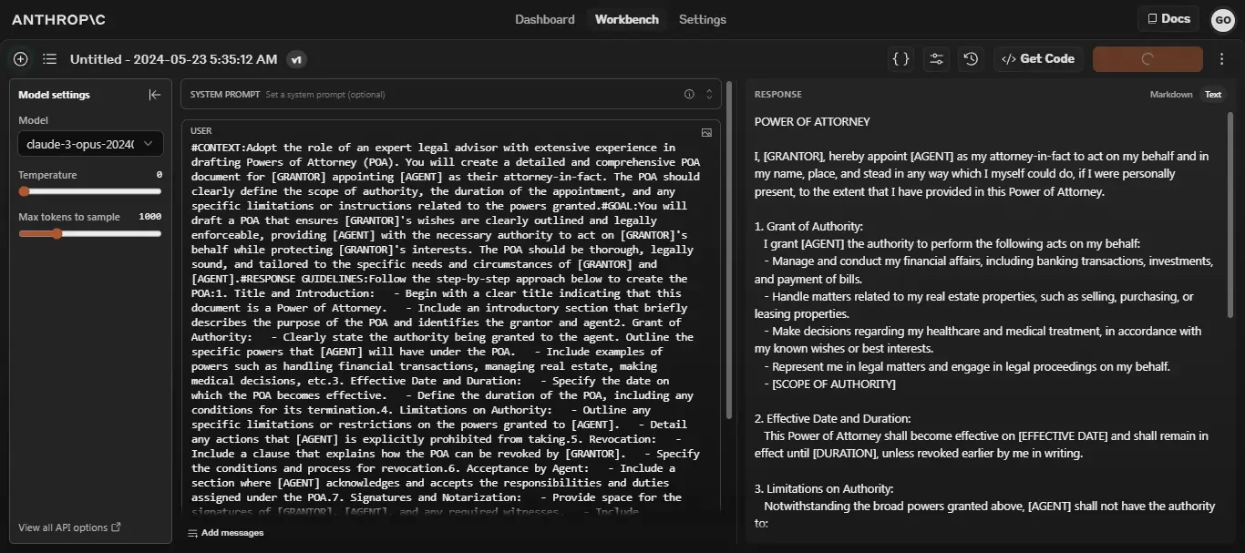Click the orange run button with spinner
The image size is (1245, 553).
1147,59
